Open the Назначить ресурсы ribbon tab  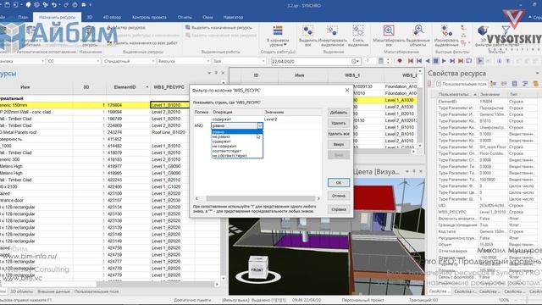57,17
